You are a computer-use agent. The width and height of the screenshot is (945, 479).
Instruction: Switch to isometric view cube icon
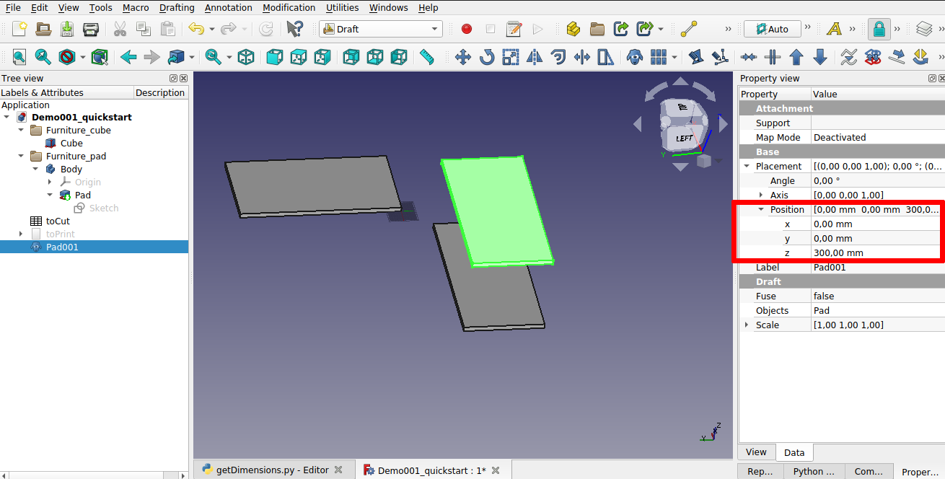pos(246,57)
